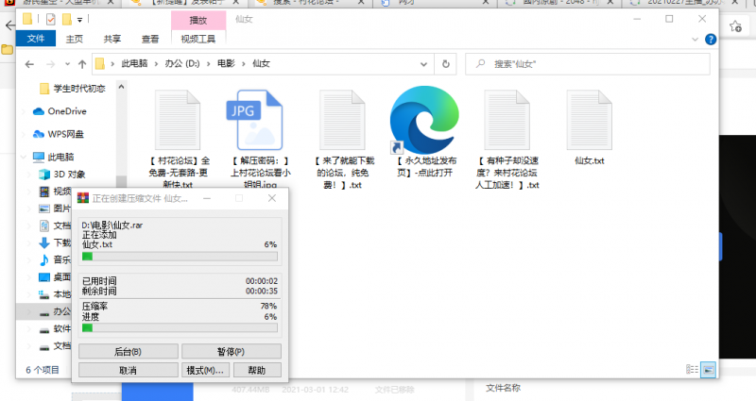Click the back navigation arrow
This screenshot has width=756, height=401.
point(30,64)
